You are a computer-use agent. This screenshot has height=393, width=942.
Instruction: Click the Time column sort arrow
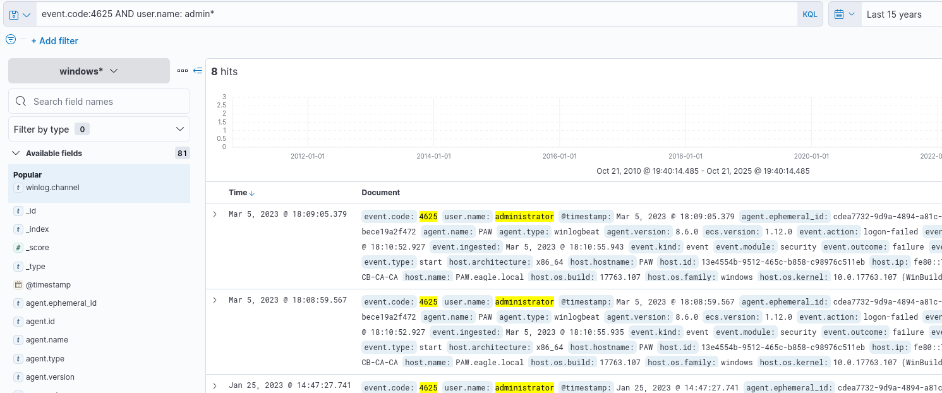pyautogui.click(x=252, y=193)
